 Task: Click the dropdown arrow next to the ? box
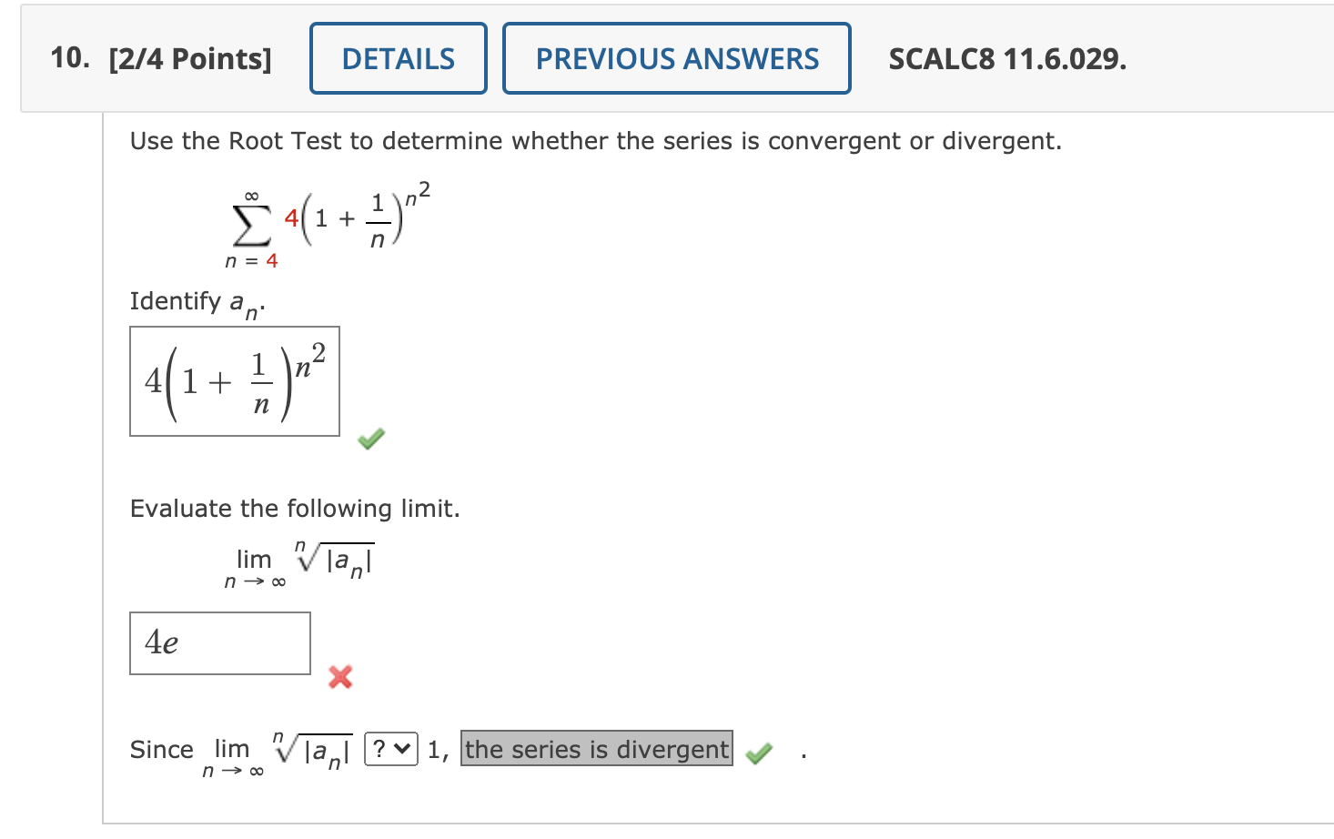point(402,748)
